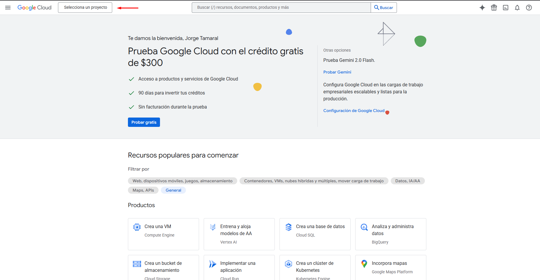Open 'Configuración de Google Cloud' link
The image size is (540, 280).
(354, 111)
